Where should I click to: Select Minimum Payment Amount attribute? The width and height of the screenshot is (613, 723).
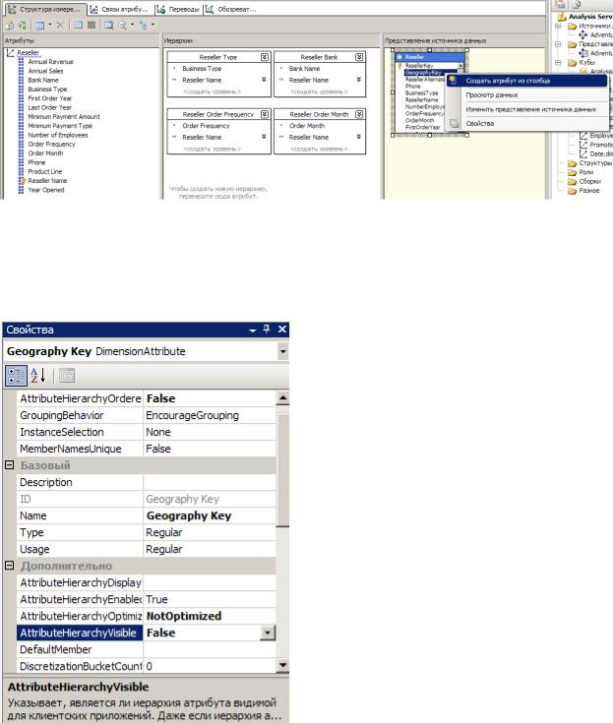(x=64, y=117)
